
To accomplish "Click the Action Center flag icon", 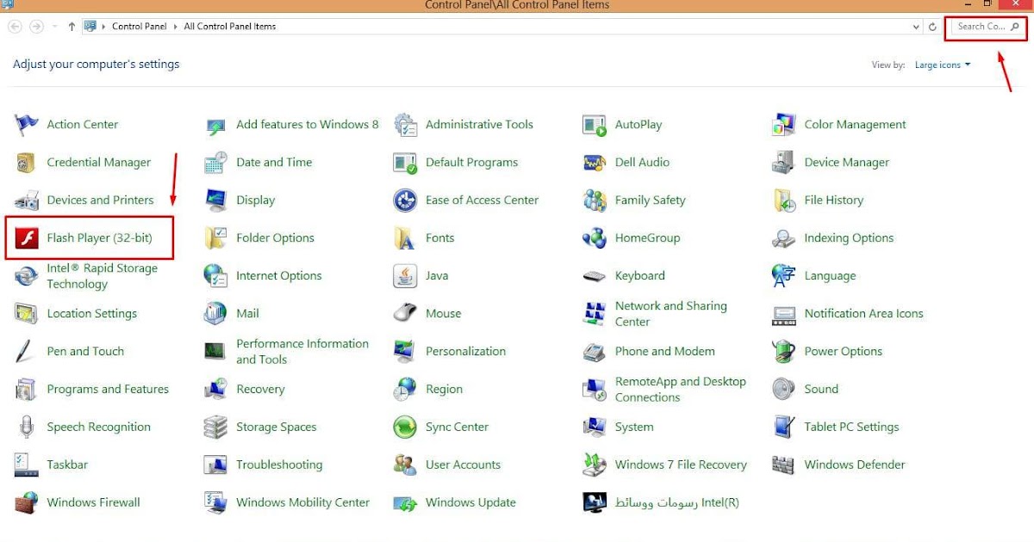I will [x=27, y=125].
